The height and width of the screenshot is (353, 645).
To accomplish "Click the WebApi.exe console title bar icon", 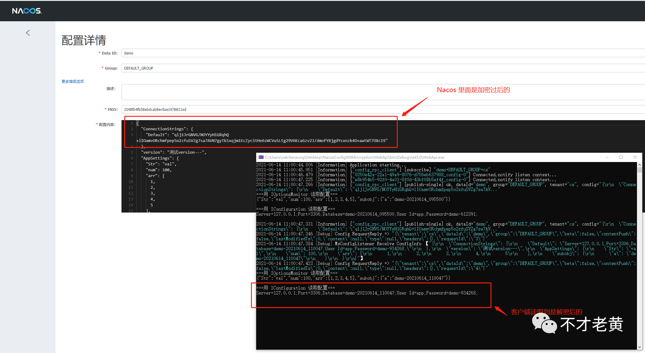I will coord(261,157).
